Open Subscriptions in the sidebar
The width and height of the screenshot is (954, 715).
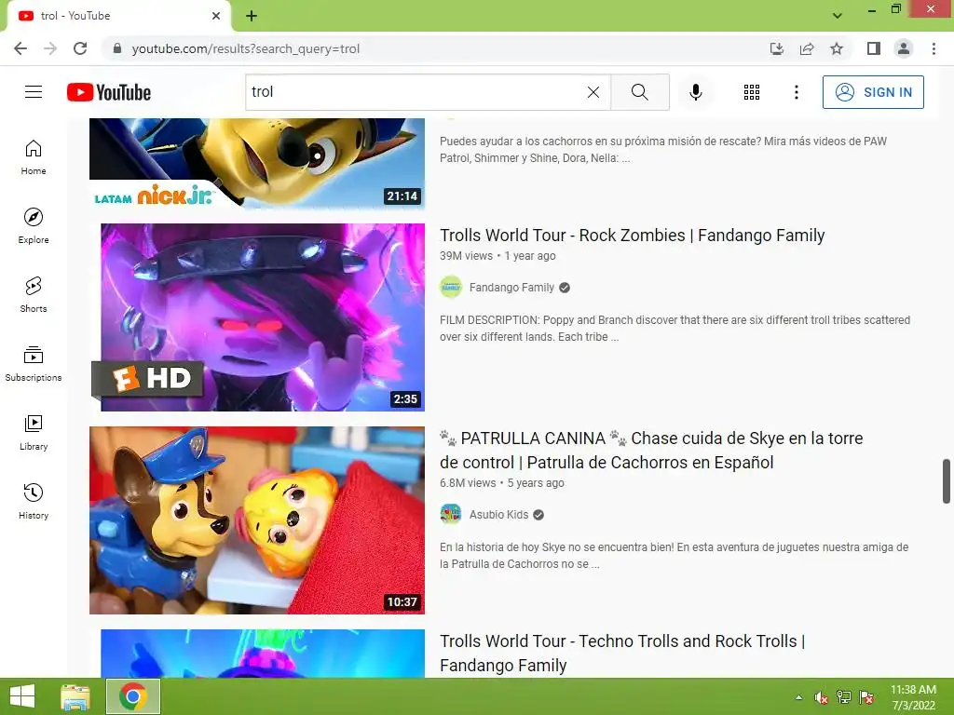[34, 364]
